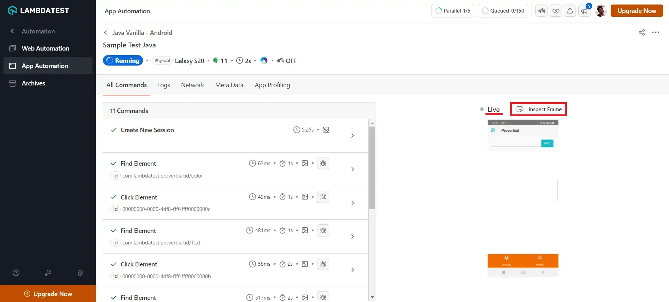View screenshot of Find Element Text command
Screen dimensions: 669x302
point(305,230)
